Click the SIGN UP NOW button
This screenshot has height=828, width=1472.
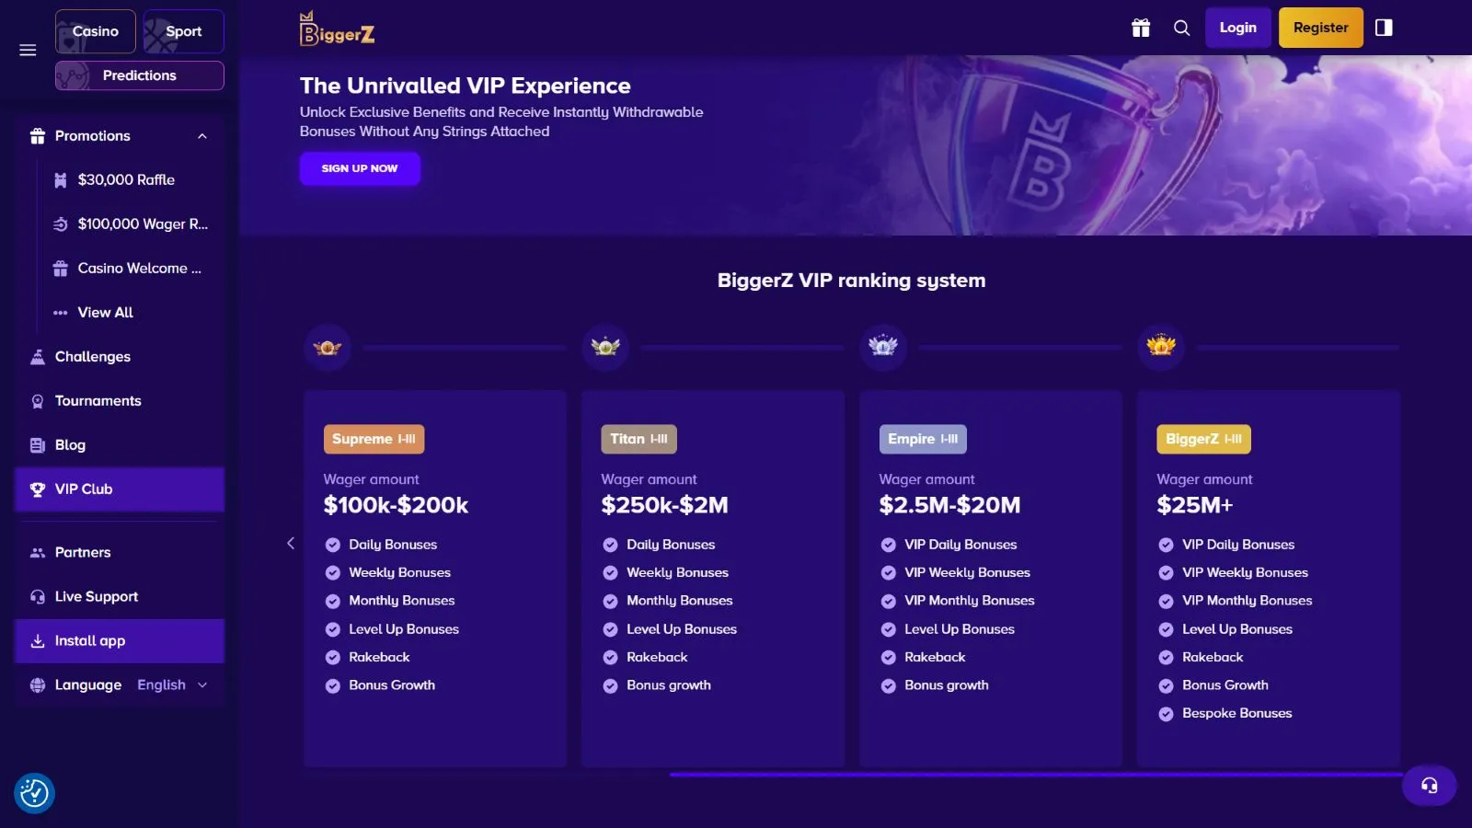[360, 168]
